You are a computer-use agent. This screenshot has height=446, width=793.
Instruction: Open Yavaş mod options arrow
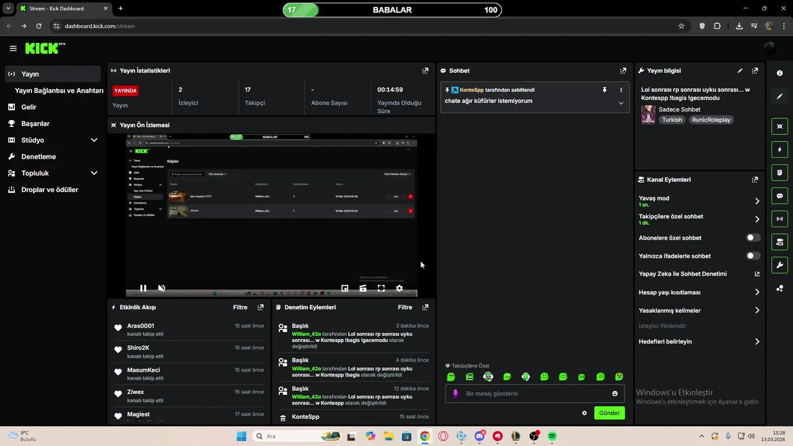[757, 201]
